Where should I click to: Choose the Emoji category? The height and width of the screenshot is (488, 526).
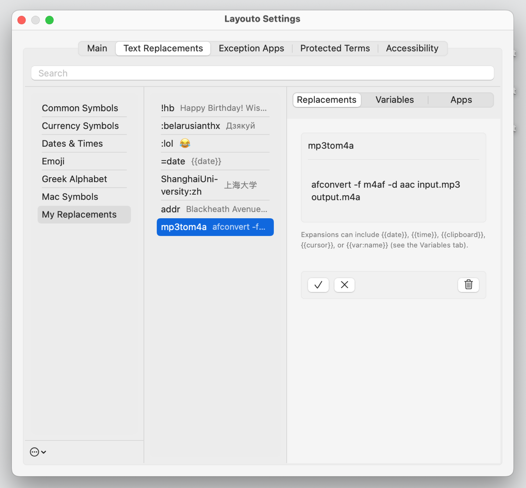[84, 161]
